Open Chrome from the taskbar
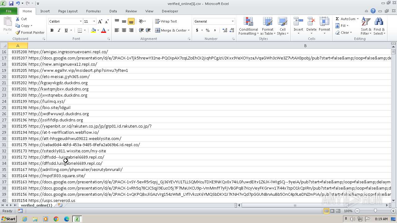Screen dimensions: 397x223 pyautogui.click(x=56, y=219)
